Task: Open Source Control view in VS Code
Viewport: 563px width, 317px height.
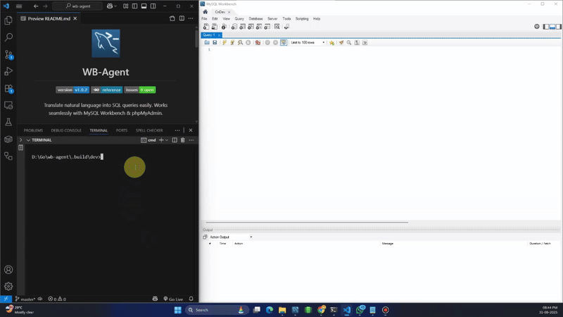Action: (x=8, y=55)
